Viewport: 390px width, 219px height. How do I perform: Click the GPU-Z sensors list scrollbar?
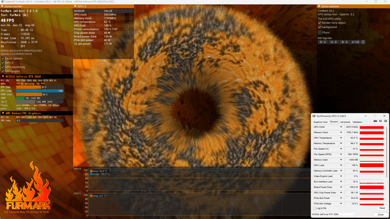tap(386, 151)
